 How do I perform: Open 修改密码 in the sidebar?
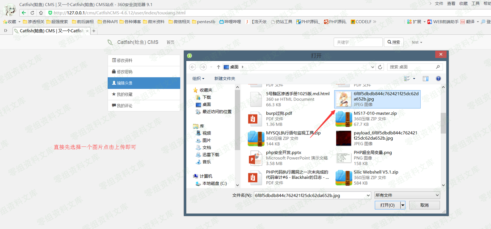coord(124,72)
